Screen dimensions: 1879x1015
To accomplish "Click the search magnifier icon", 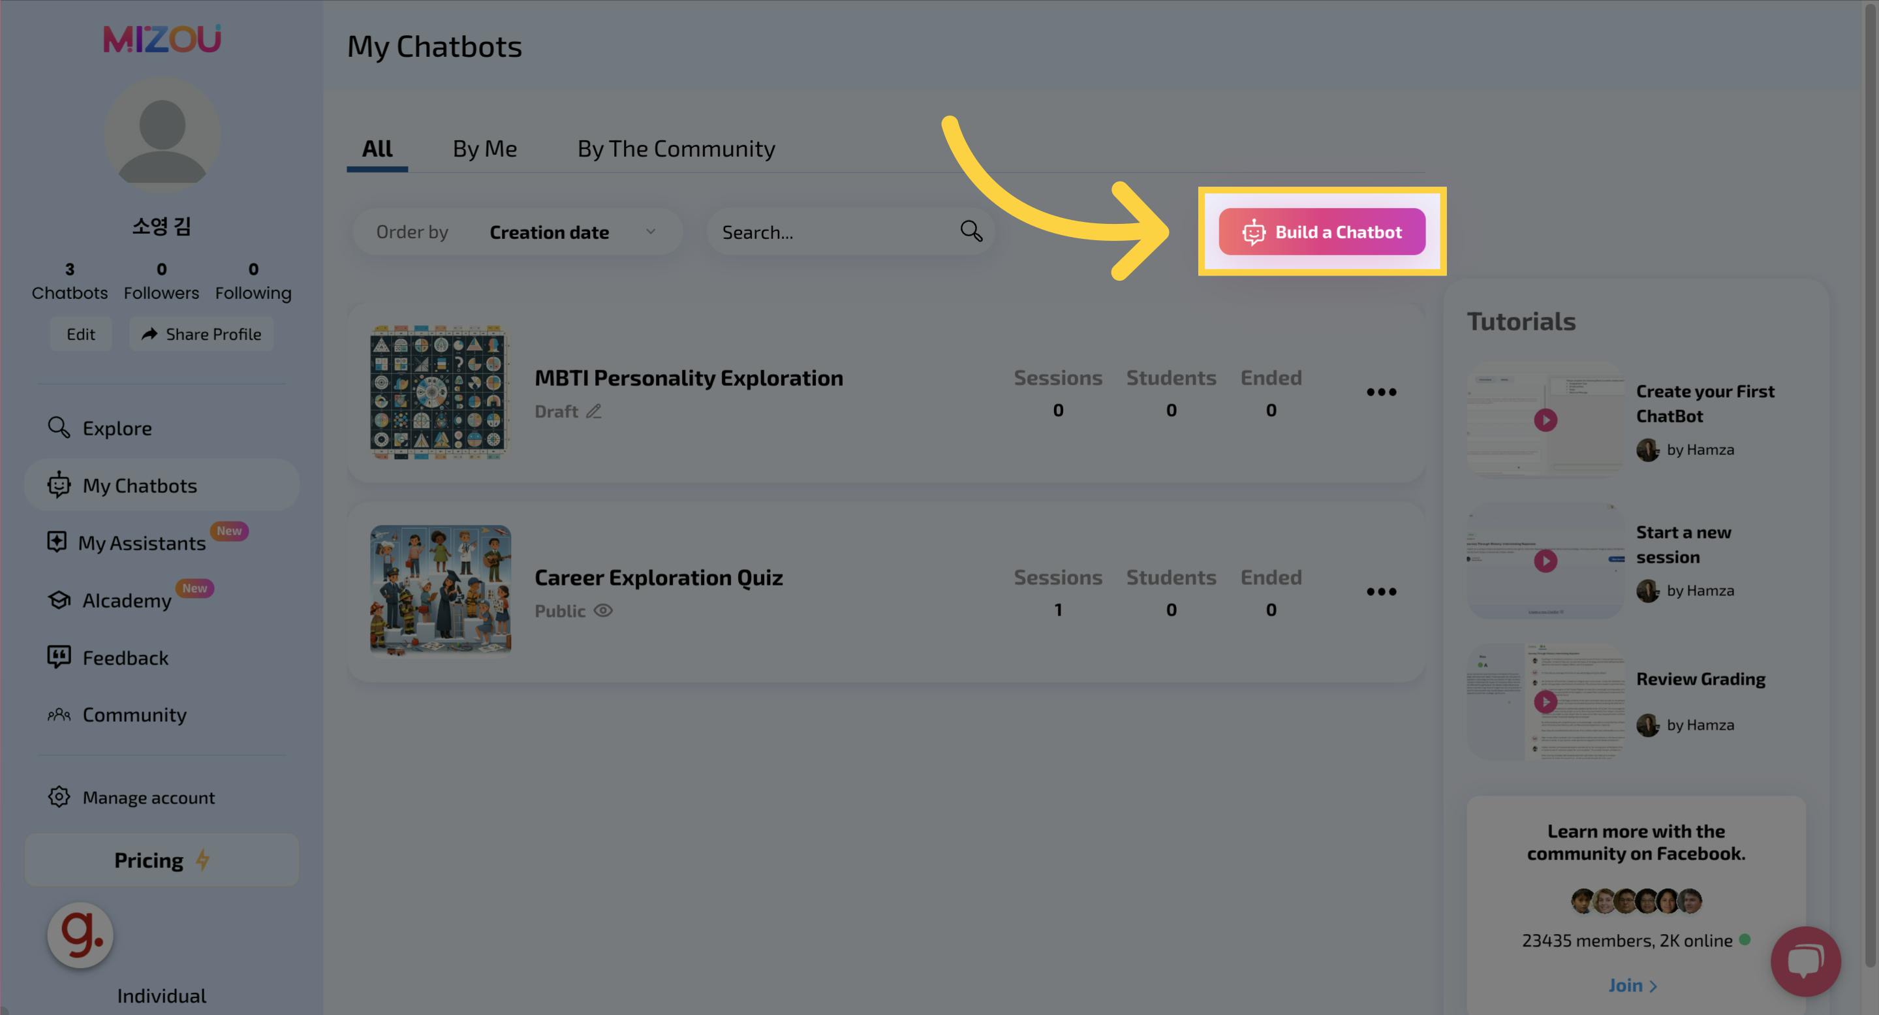I will click(971, 231).
